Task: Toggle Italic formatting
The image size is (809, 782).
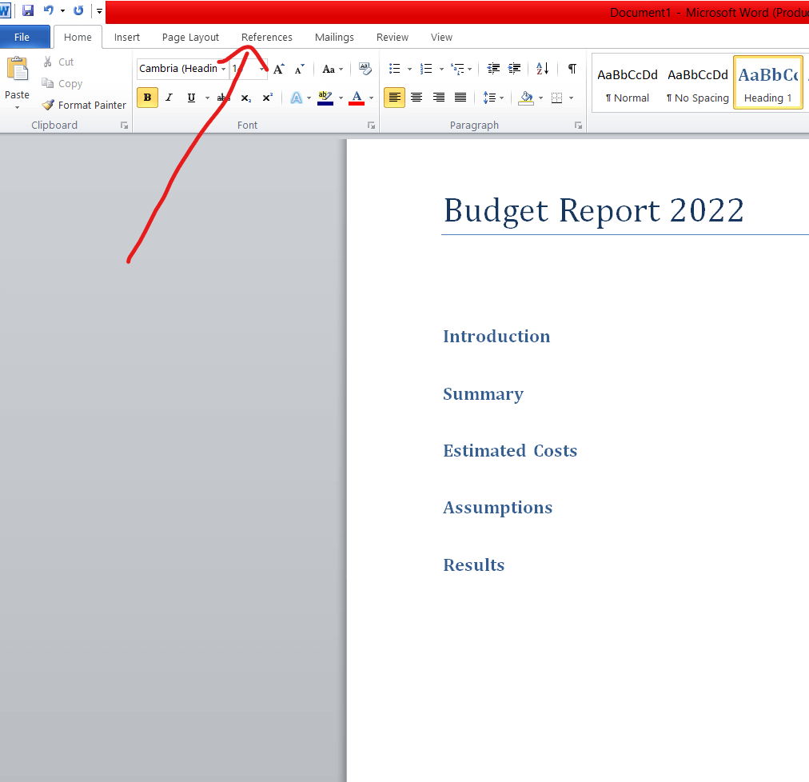Action: click(169, 98)
